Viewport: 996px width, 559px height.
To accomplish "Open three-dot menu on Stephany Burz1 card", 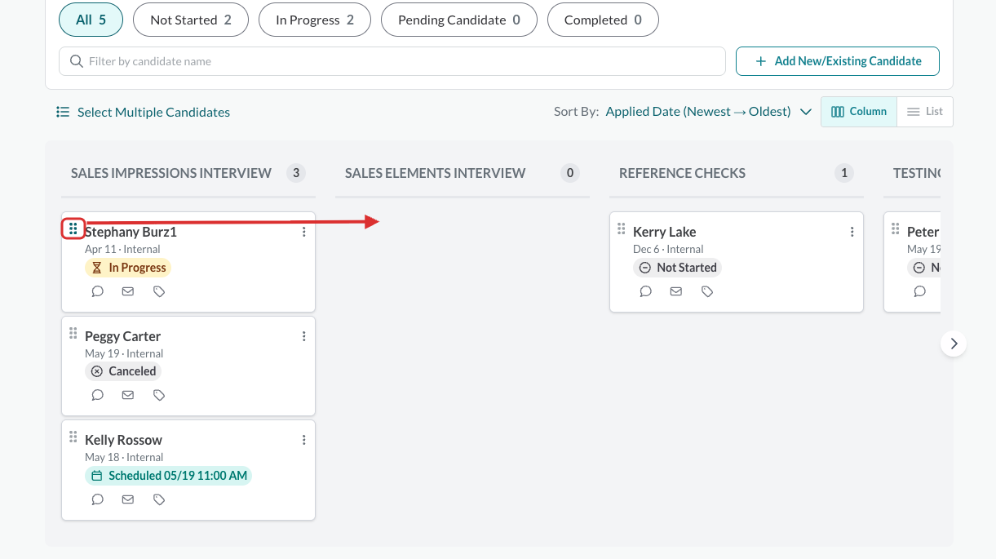I will (x=304, y=232).
